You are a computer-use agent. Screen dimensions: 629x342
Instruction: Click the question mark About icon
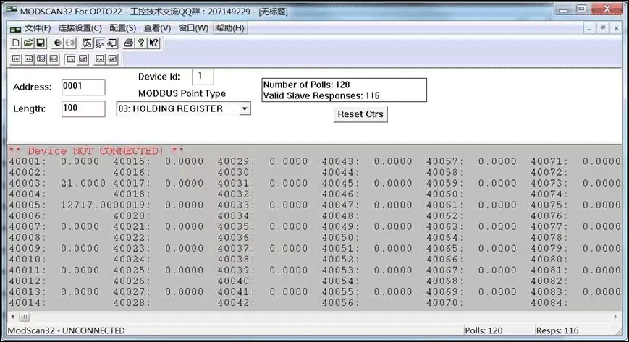(141, 43)
